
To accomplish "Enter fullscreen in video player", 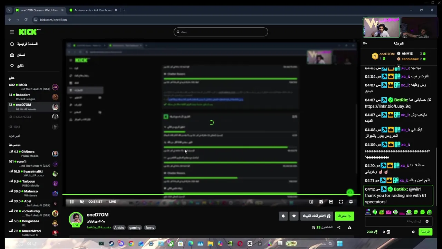I will tap(341, 202).
